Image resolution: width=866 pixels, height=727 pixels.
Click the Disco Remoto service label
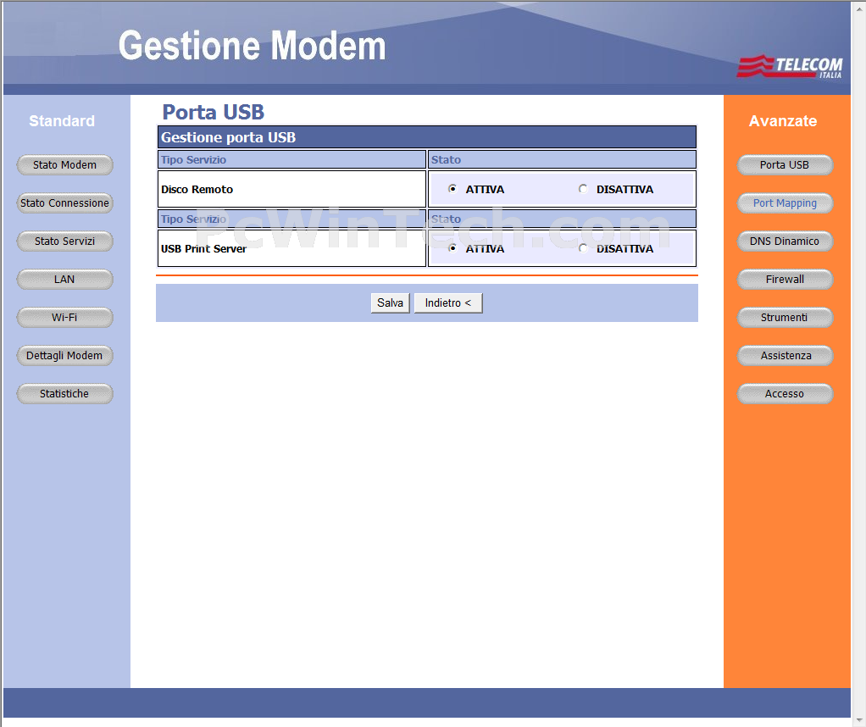(197, 189)
